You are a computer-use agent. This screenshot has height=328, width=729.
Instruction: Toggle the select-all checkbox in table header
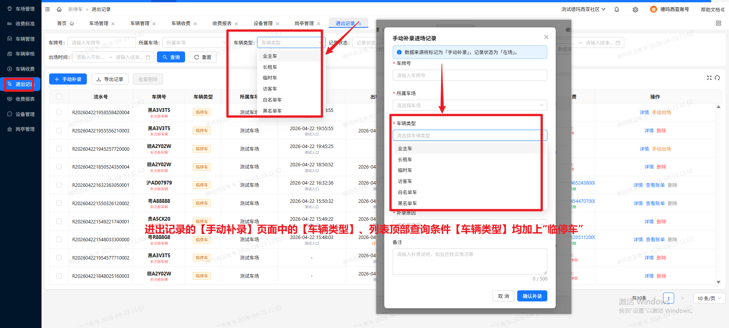59,97
